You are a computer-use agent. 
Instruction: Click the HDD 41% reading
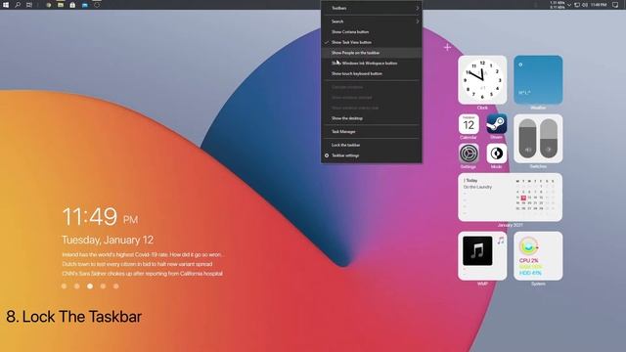point(530,273)
